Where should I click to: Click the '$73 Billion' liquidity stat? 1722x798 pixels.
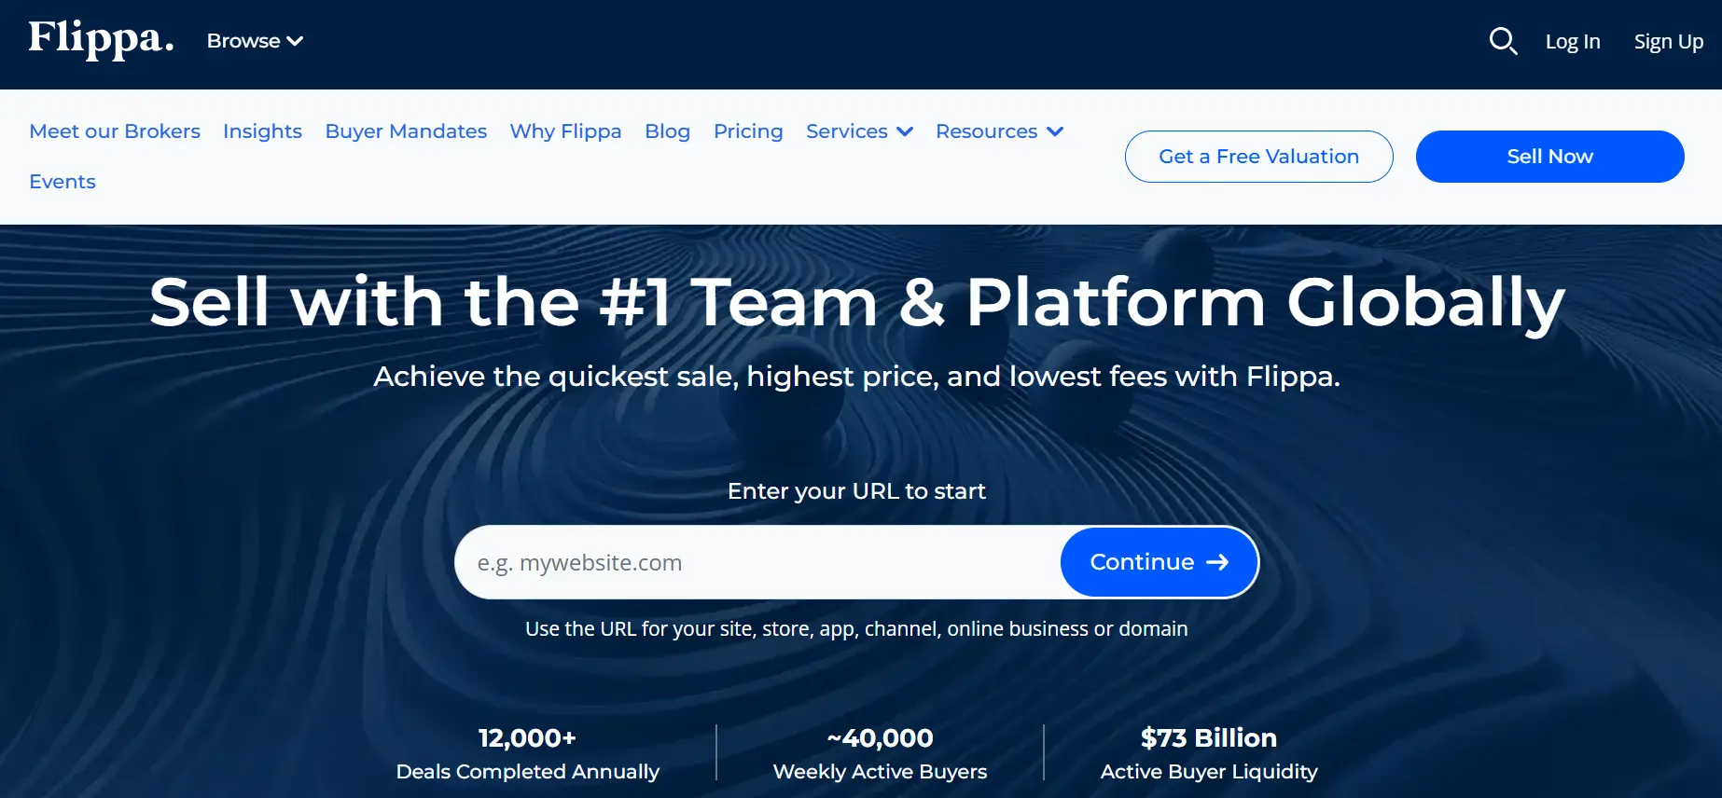click(1208, 737)
